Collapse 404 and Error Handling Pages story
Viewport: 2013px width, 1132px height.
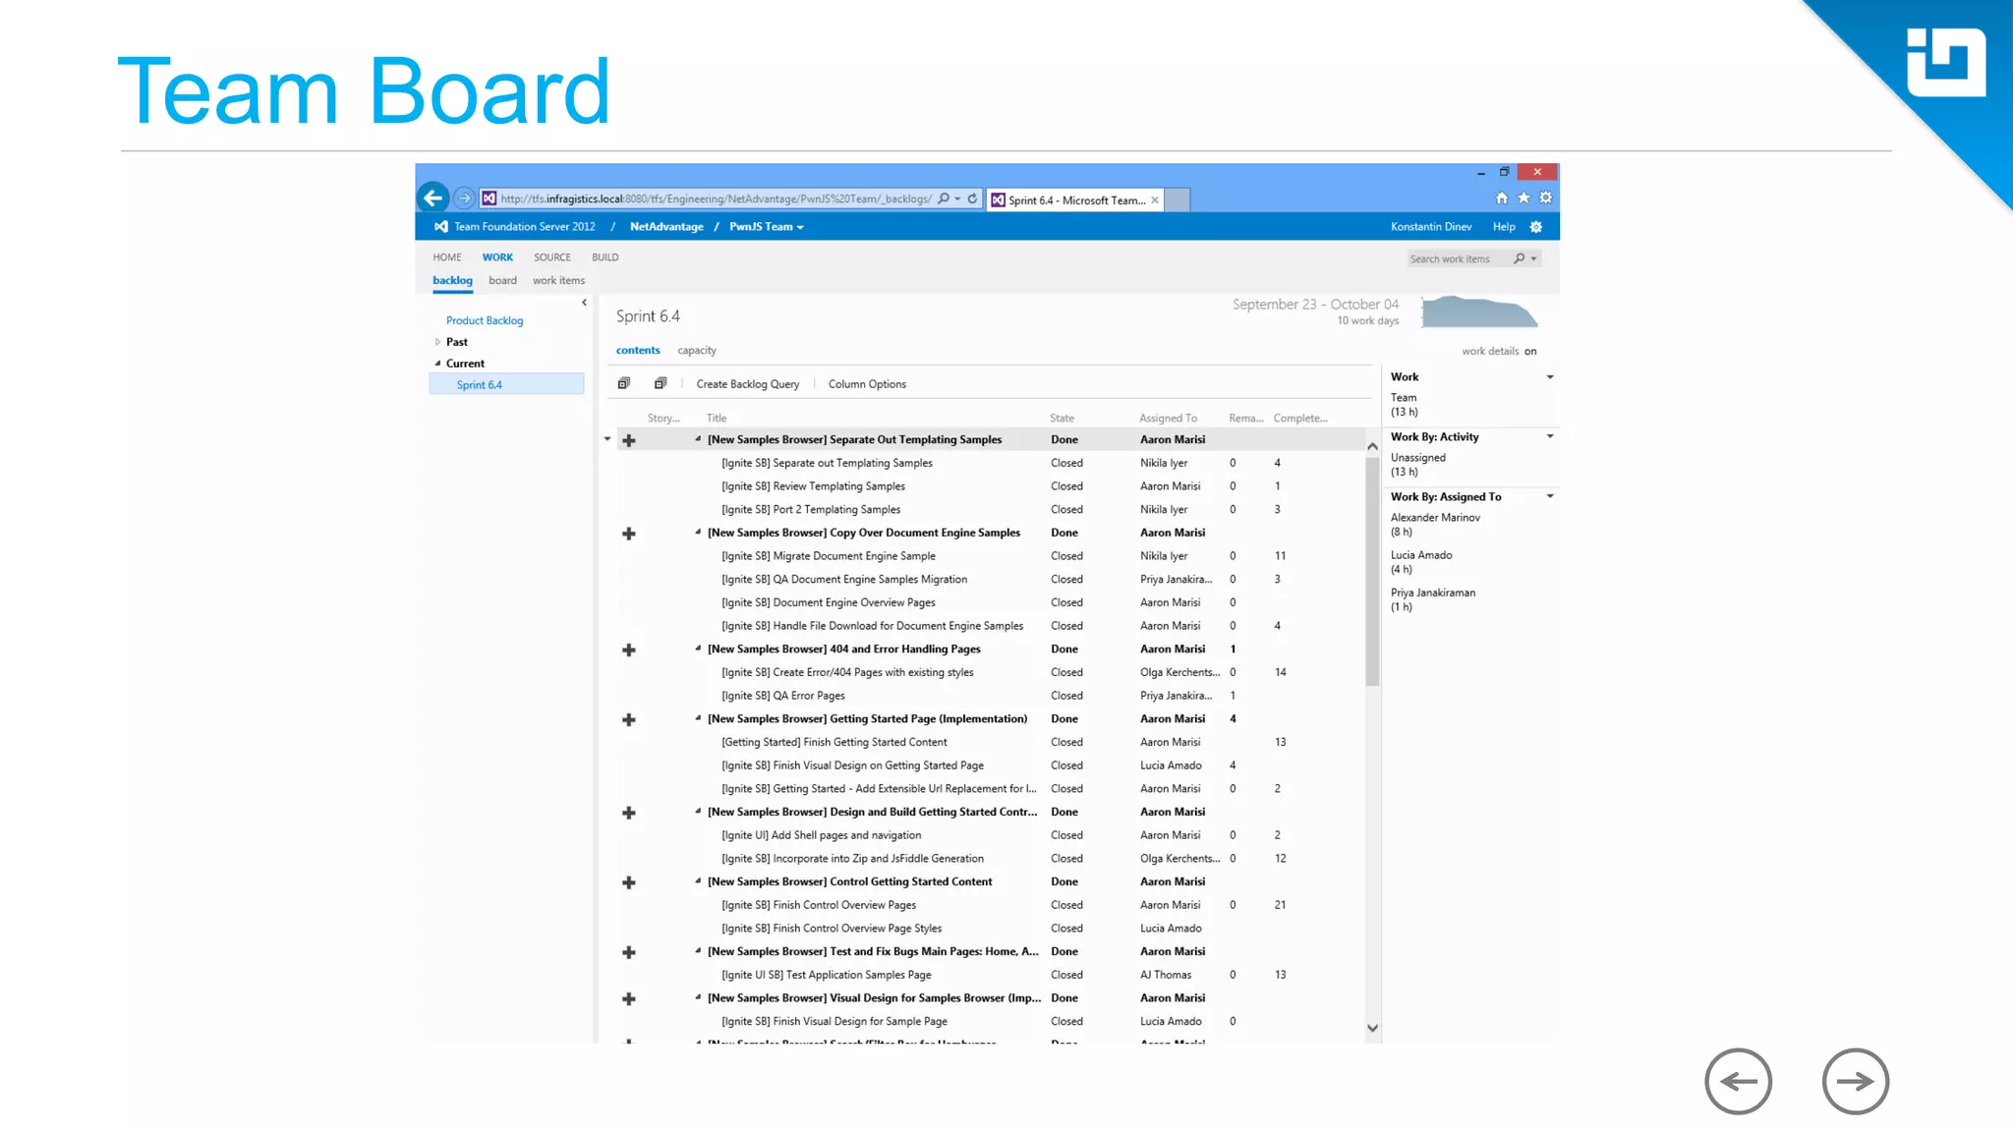698,649
